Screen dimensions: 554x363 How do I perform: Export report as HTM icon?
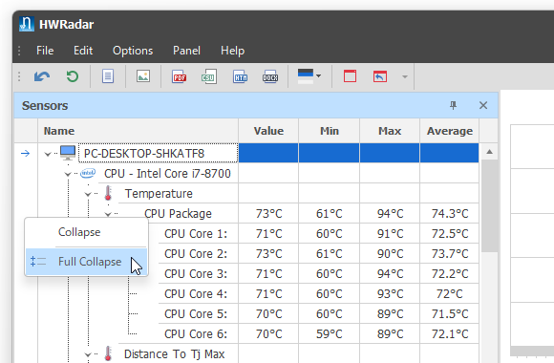coord(241,76)
